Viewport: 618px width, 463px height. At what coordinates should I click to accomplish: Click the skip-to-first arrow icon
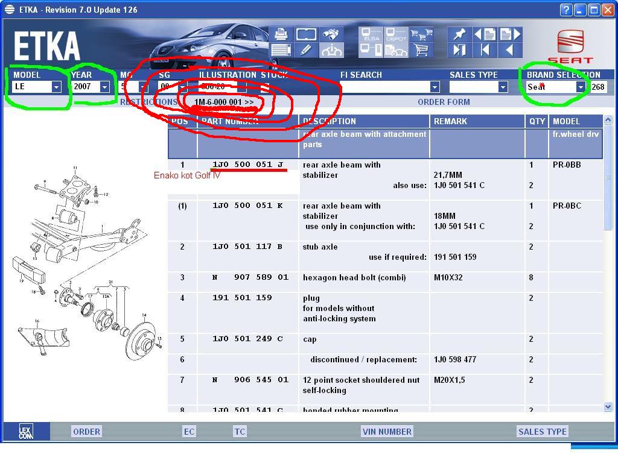coord(485,51)
